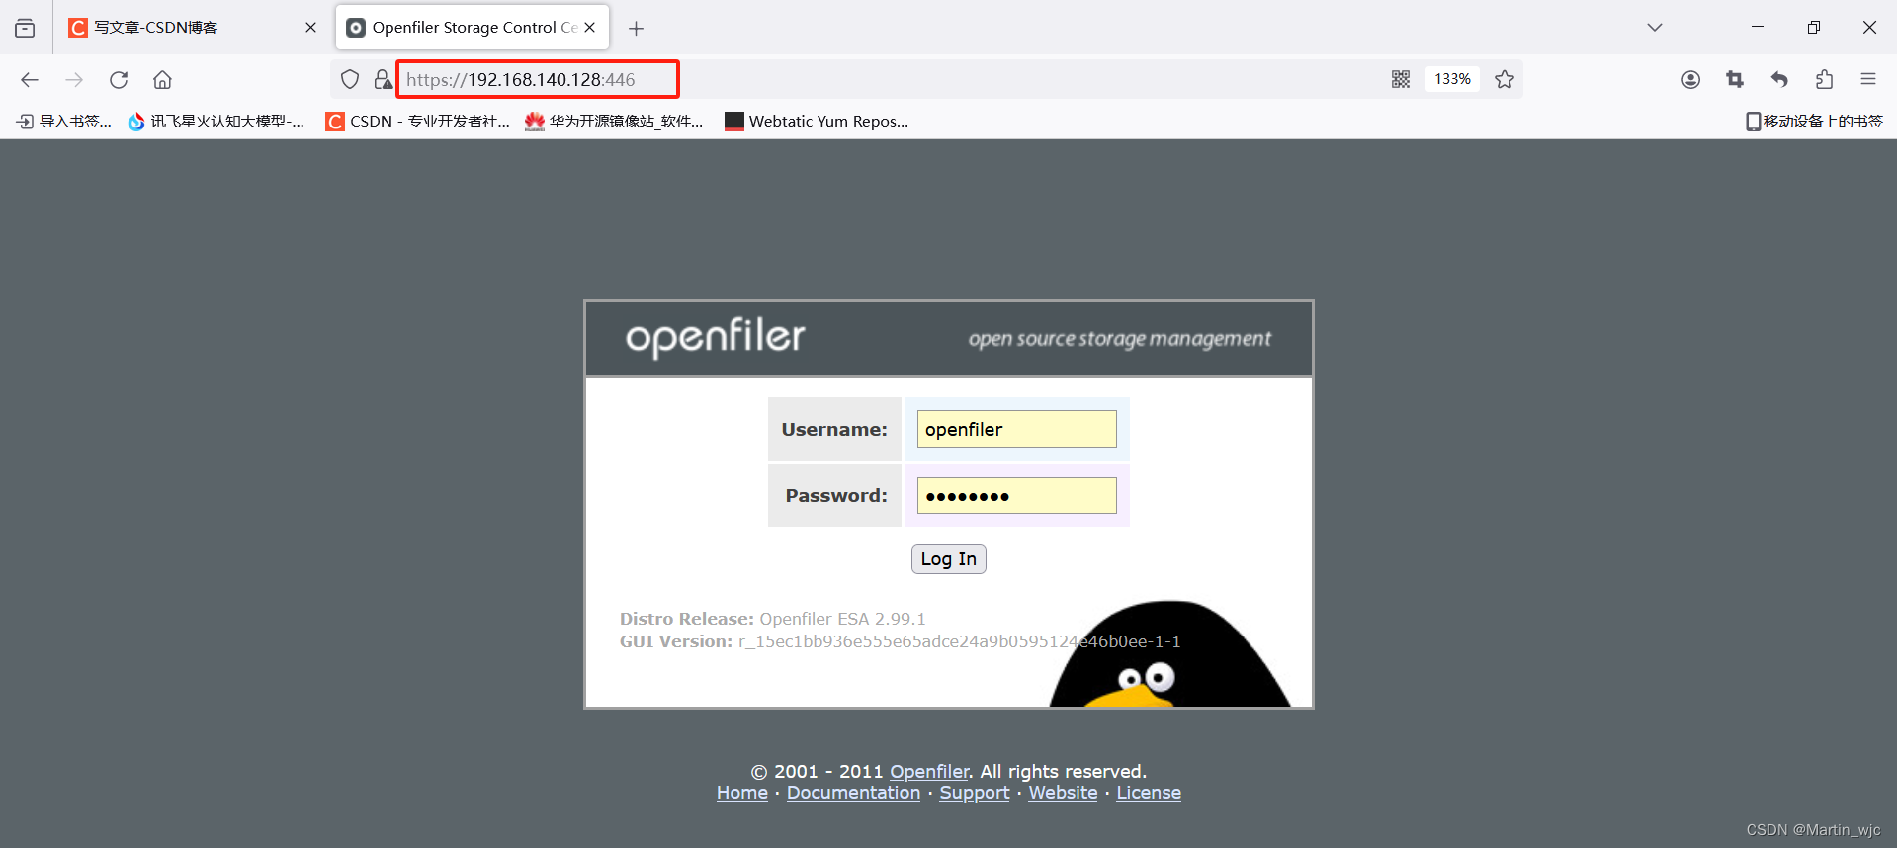Open the Firefox account icon
The height and width of the screenshot is (848, 1897).
(x=1690, y=79)
